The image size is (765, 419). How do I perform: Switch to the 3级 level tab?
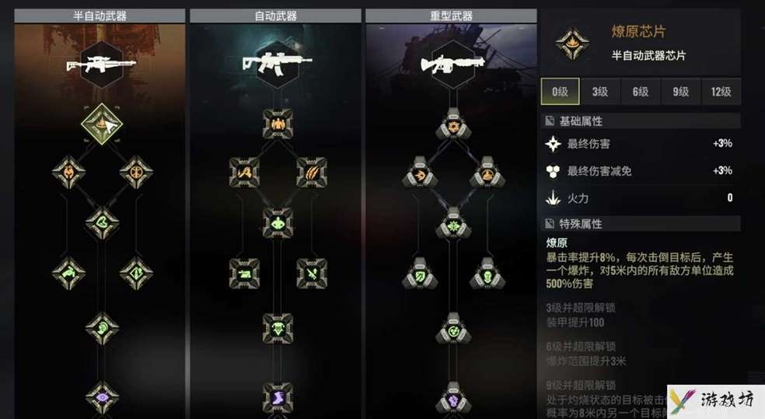(x=600, y=91)
